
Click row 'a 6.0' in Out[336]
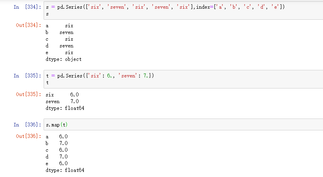[57, 136]
